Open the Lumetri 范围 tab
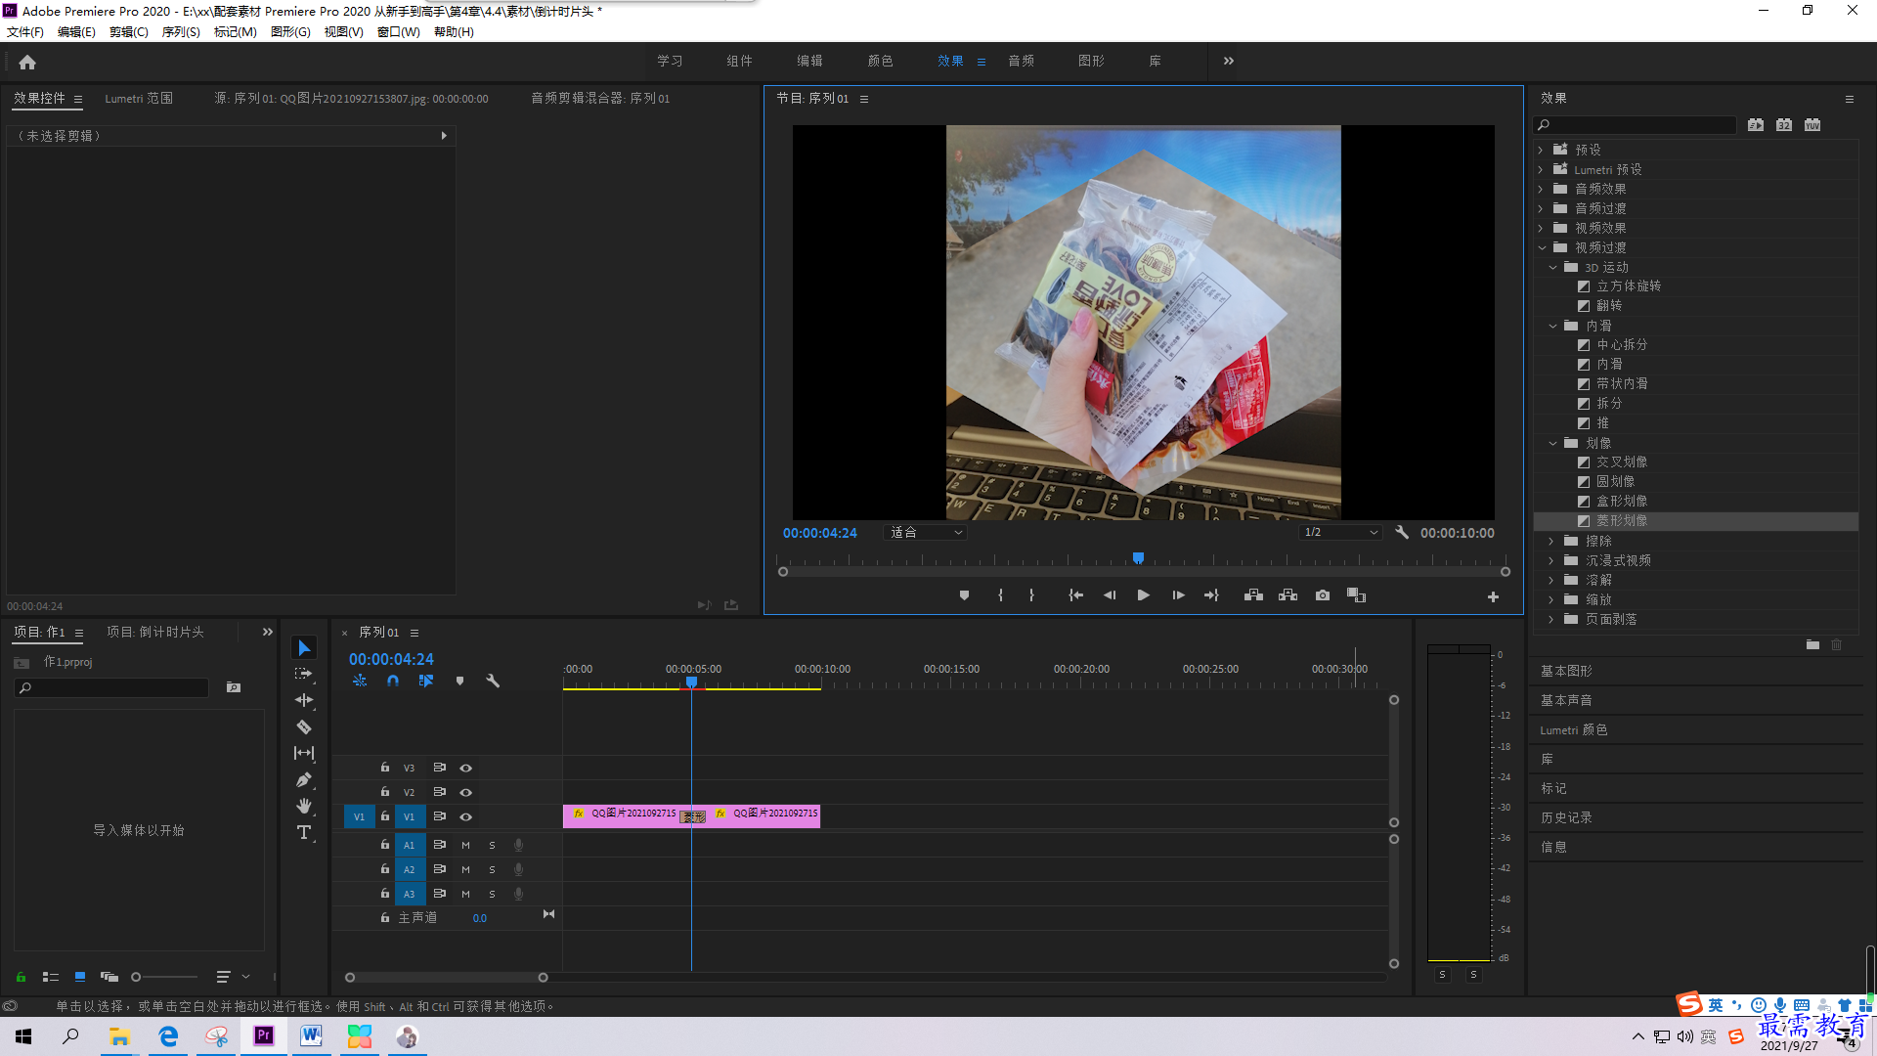 pos(139,99)
